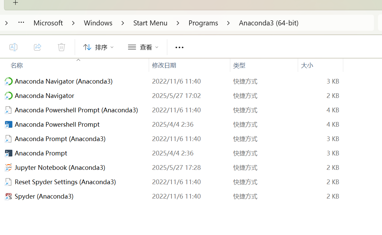
Task: Sort by 大小 column header
Action: point(307,65)
